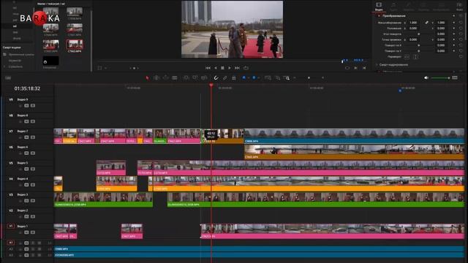The height and width of the screenshot is (263, 468).
Task: Click the scale link chain icon in Inspector
Action: click(427, 23)
